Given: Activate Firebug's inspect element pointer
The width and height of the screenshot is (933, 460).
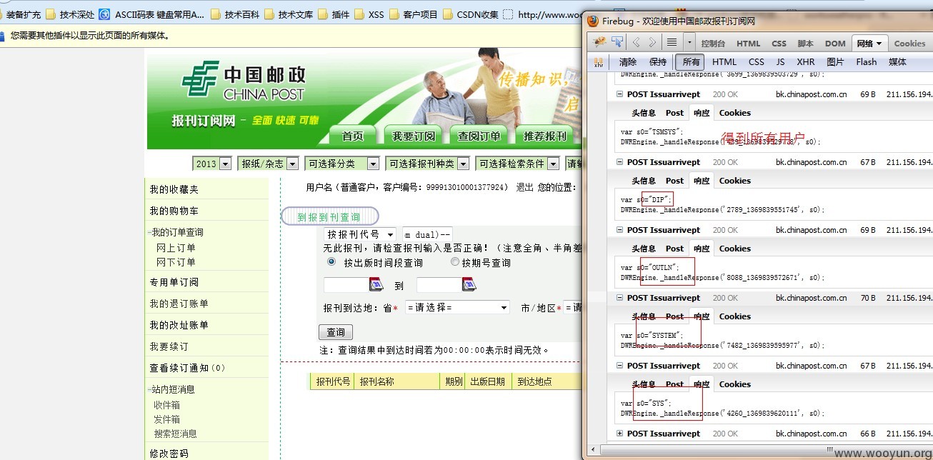Looking at the screenshot, I should [x=617, y=43].
